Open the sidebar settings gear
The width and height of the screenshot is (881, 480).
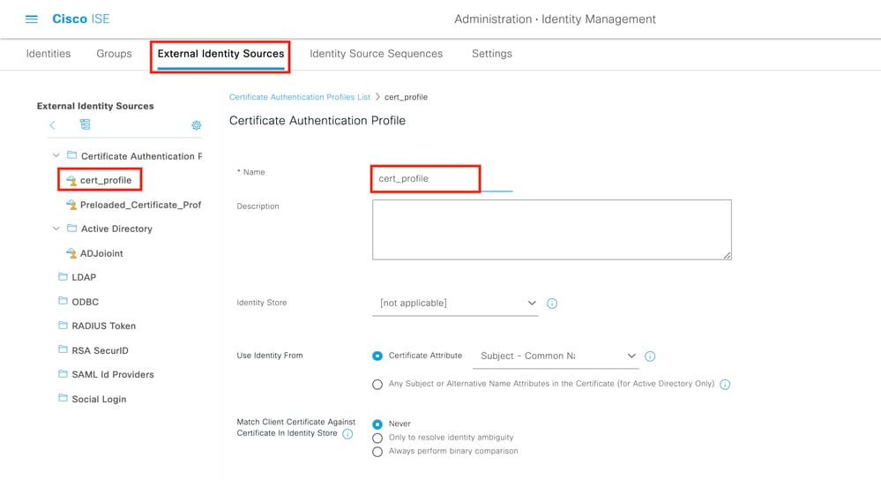[x=197, y=125]
